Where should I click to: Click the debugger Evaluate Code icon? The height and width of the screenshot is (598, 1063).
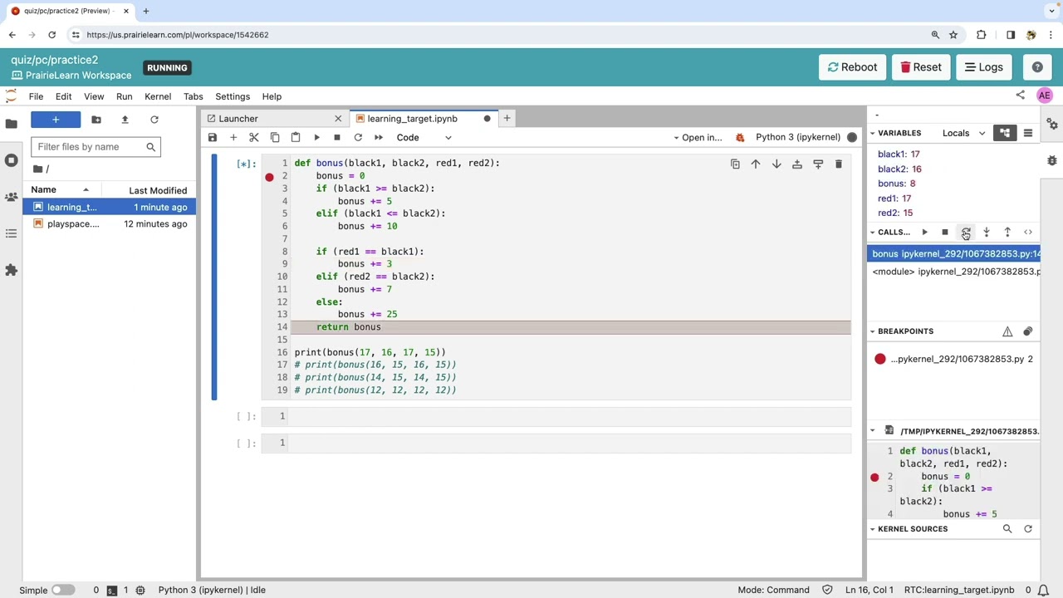point(1028,233)
